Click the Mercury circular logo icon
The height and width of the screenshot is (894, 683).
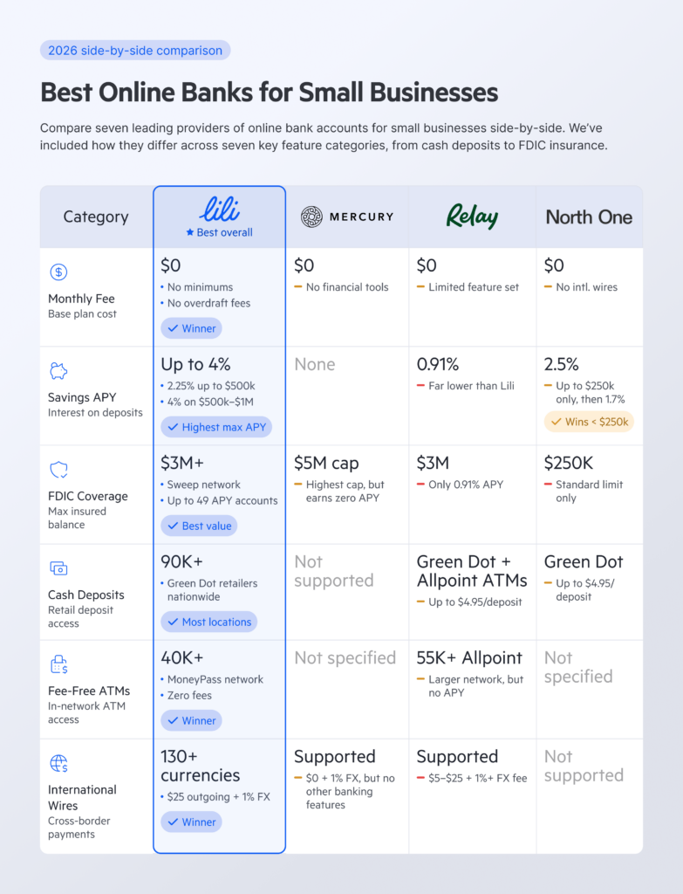point(311,217)
